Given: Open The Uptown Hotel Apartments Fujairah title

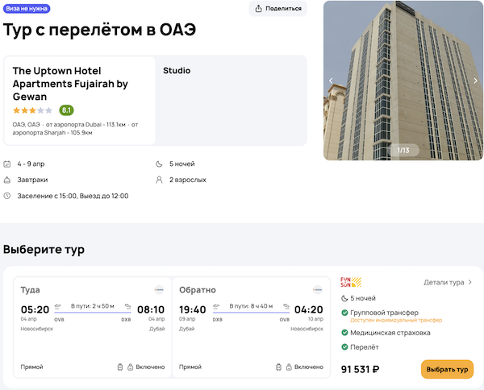Looking at the screenshot, I should [70, 84].
